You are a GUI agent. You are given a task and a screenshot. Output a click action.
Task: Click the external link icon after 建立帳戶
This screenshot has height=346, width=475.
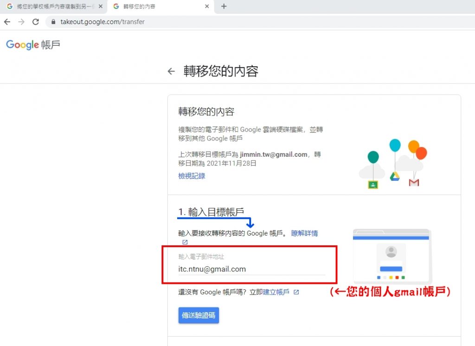click(296, 292)
